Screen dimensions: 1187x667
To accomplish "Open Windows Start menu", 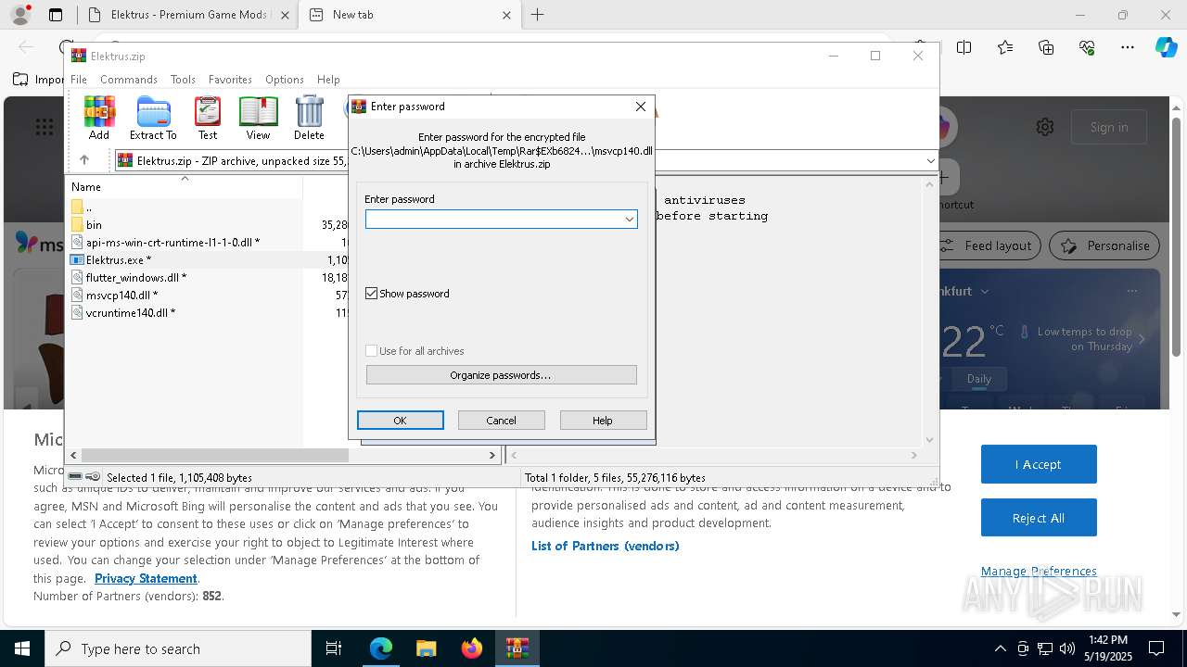I will click(x=22, y=648).
